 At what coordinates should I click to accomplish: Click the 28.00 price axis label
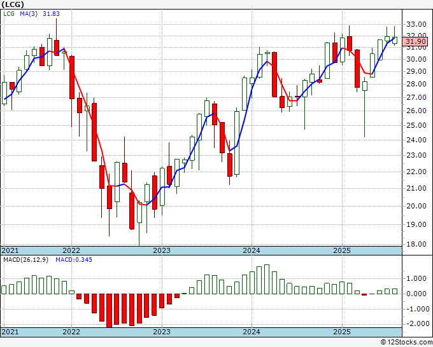pos(416,84)
